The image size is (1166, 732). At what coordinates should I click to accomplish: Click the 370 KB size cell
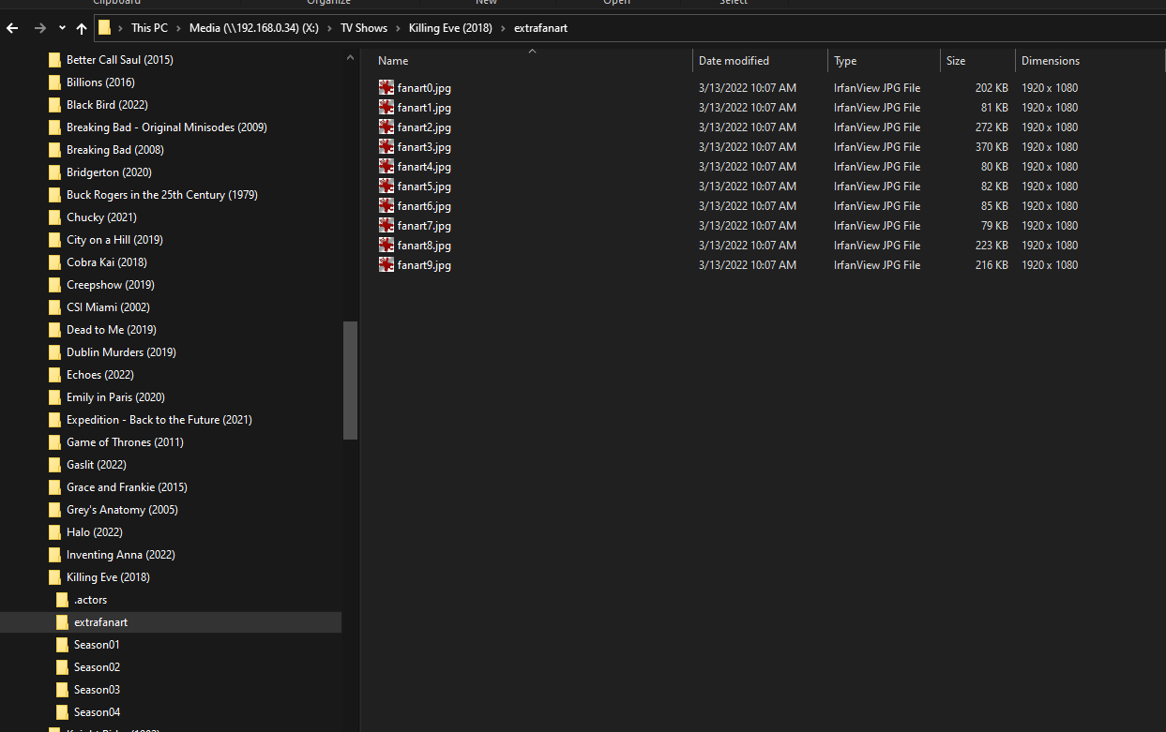click(x=992, y=147)
